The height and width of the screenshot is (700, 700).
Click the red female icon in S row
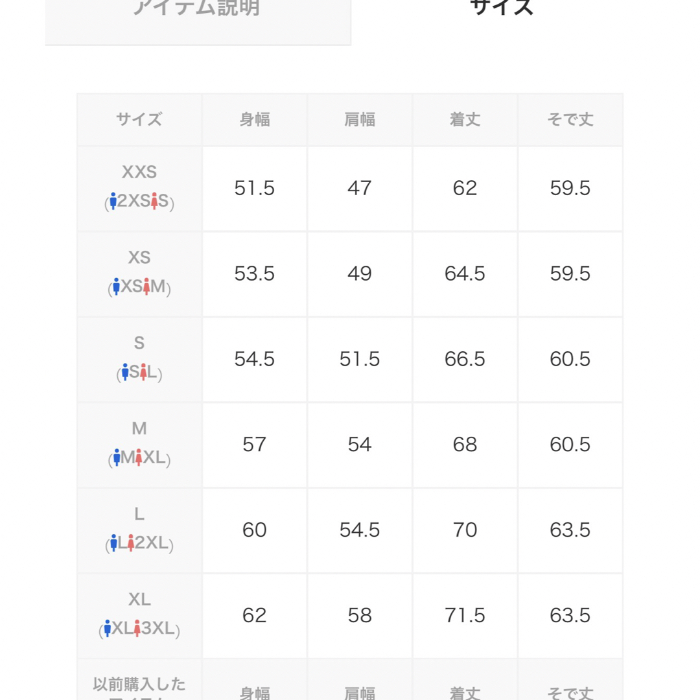[143, 372]
